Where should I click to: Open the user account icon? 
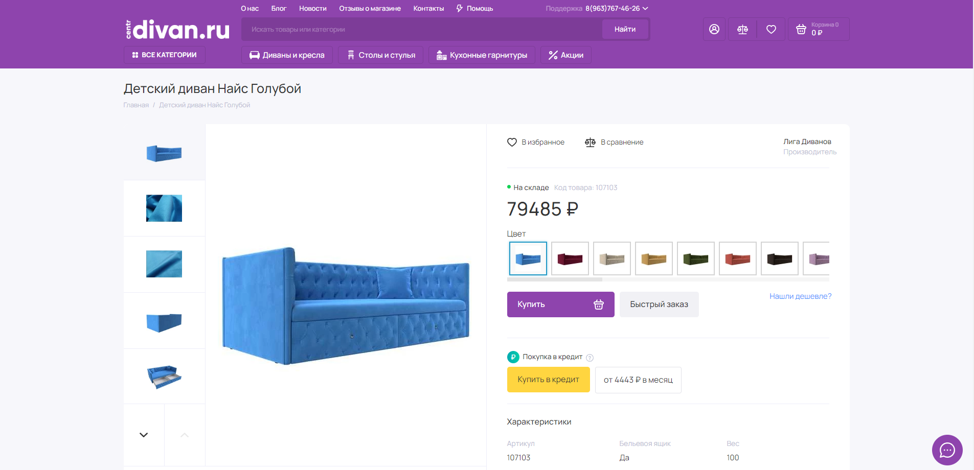(x=714, y=29)
